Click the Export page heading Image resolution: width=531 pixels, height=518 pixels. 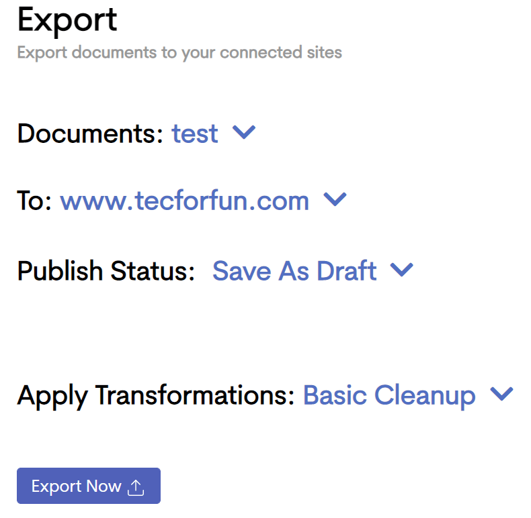pos(67,21)
